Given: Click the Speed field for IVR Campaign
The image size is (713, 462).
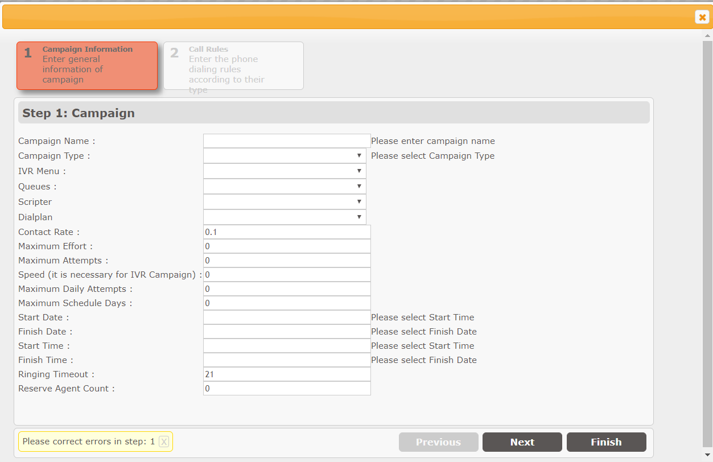Looking at the screenshot, I should [x=287, y=275].
